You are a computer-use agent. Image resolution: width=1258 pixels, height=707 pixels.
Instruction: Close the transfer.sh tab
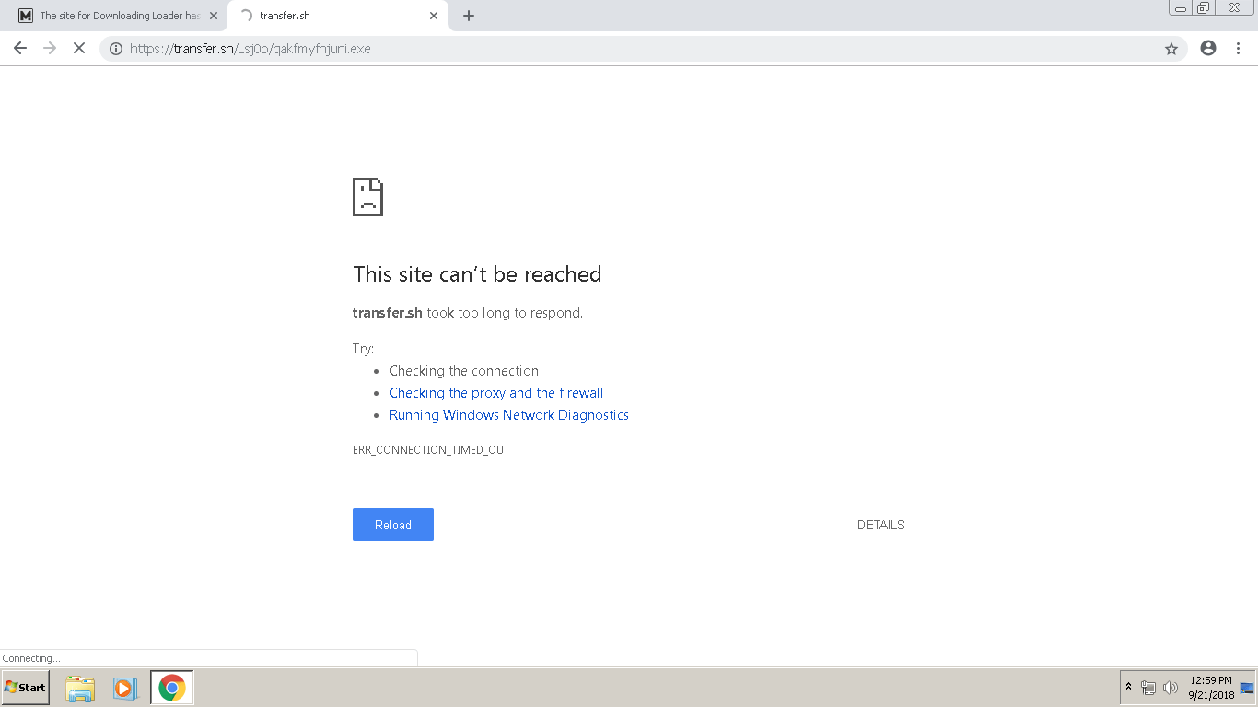(434, 16)
